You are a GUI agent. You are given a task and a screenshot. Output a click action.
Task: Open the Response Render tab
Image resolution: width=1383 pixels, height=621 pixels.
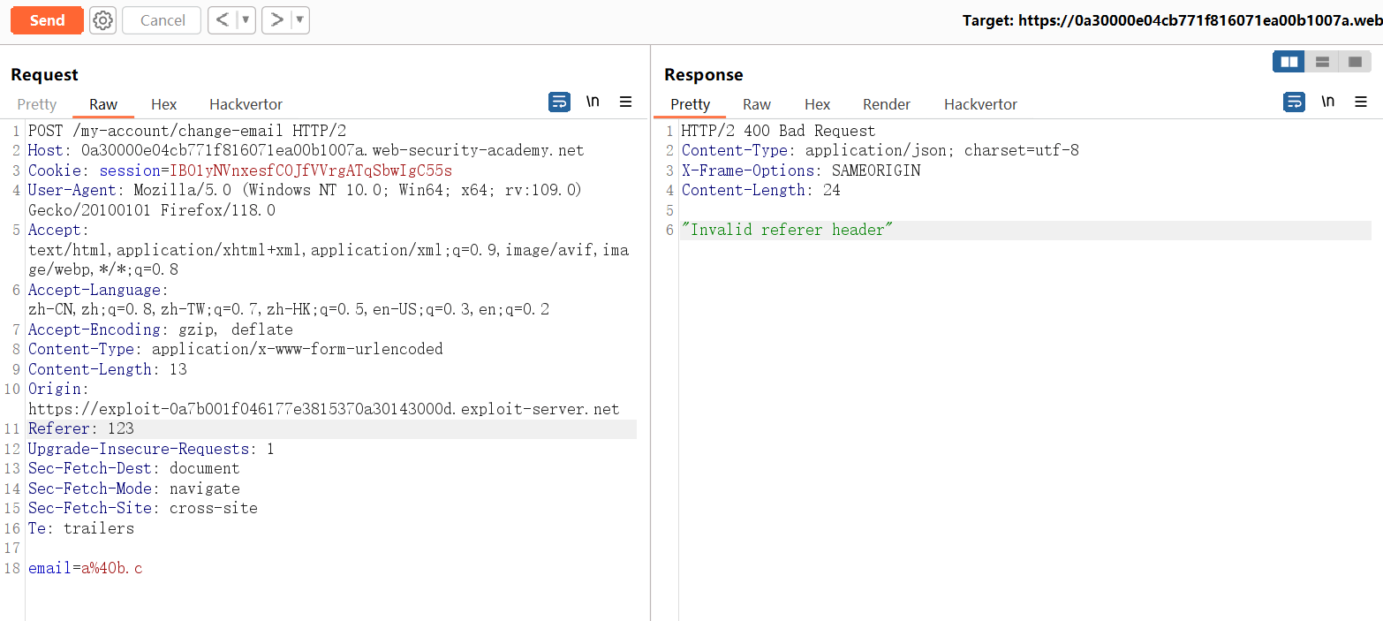point(887,104)
